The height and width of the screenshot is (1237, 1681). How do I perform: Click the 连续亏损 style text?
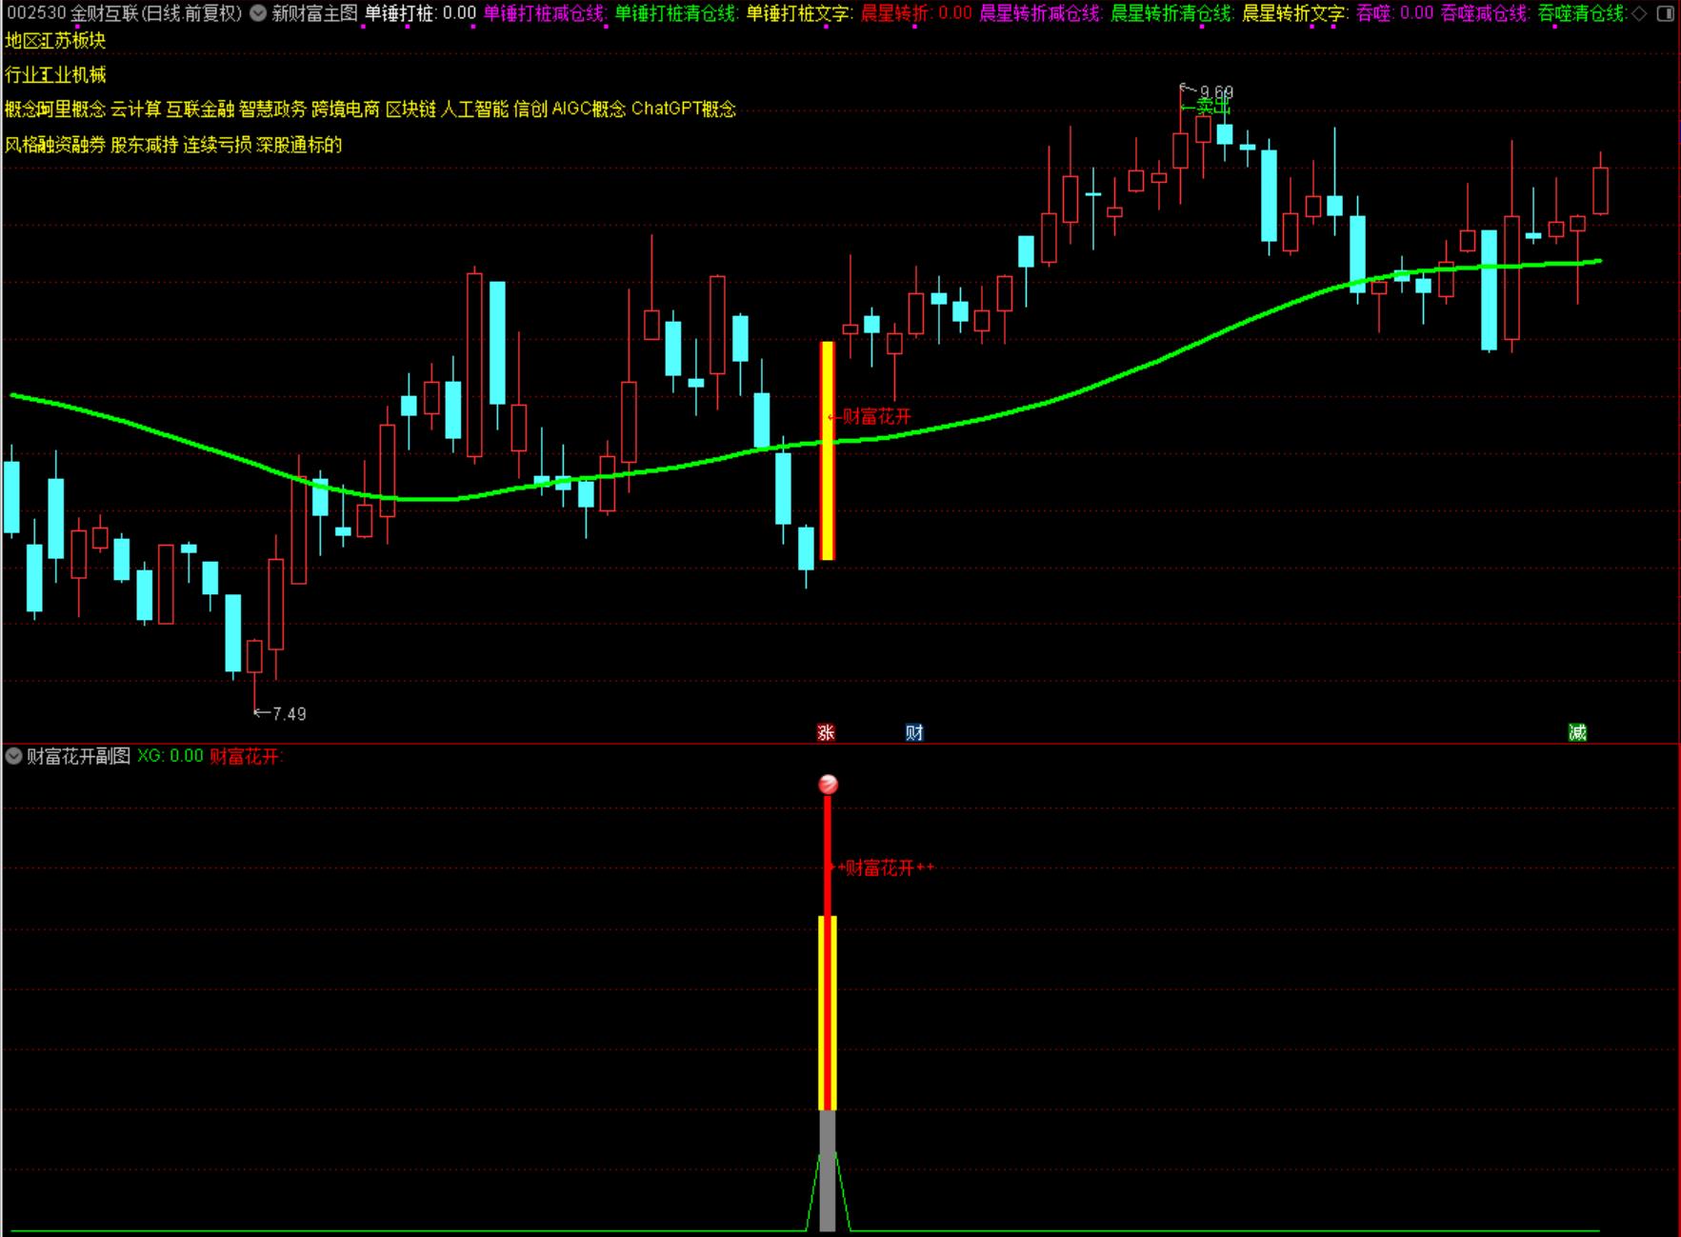click(x=217, y=145)
